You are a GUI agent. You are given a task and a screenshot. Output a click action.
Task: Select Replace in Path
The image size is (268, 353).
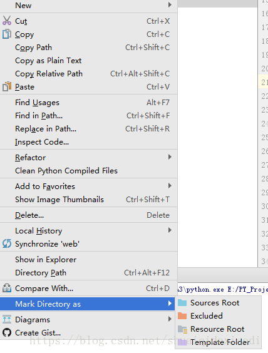click(x=88, y=128)
